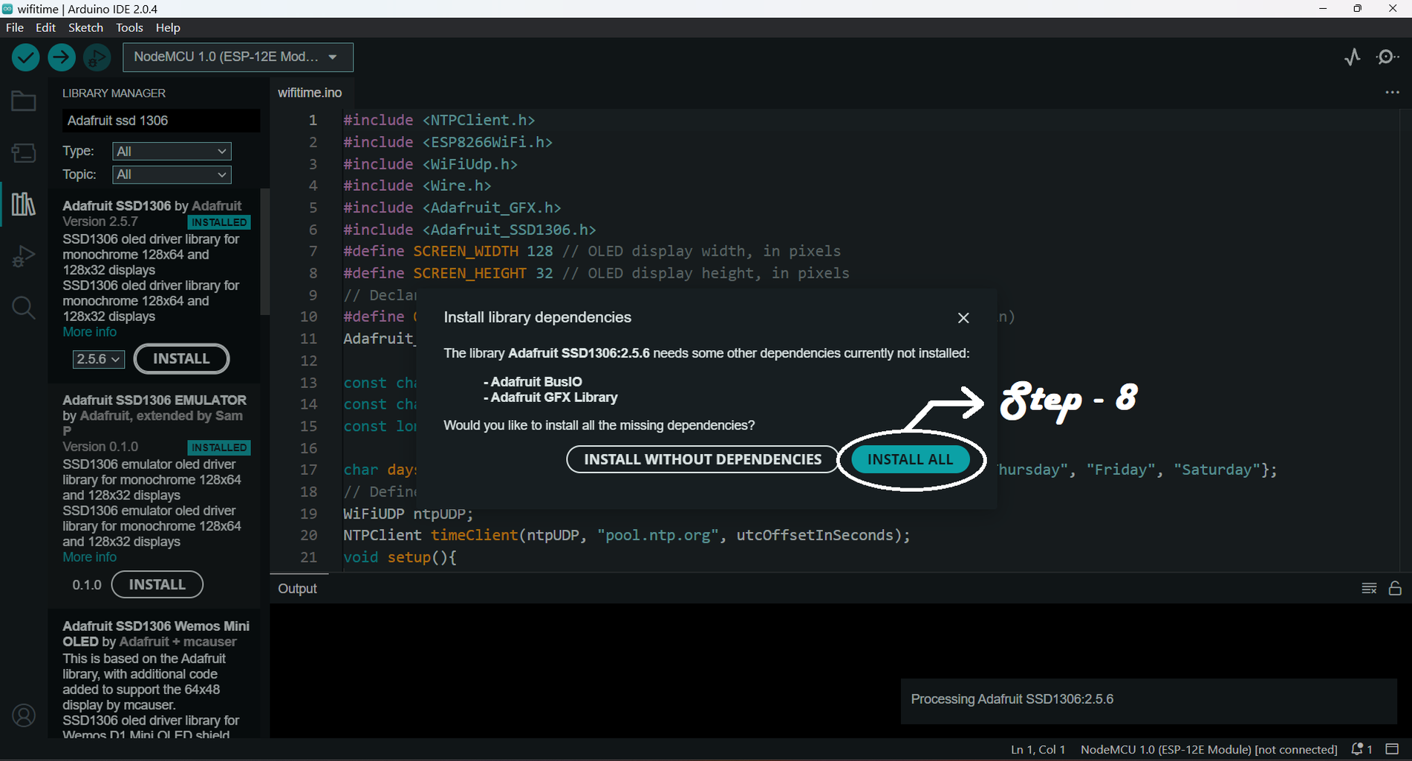Click the Upload arrow button
The height and width of the screenshot is (761, 1412).
click(62, 57)
